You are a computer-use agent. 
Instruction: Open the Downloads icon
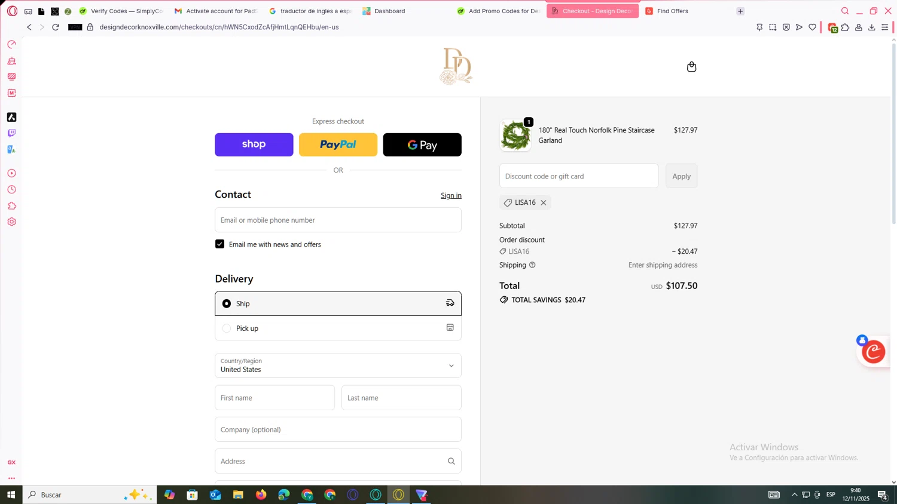click(x=872, y=27)
